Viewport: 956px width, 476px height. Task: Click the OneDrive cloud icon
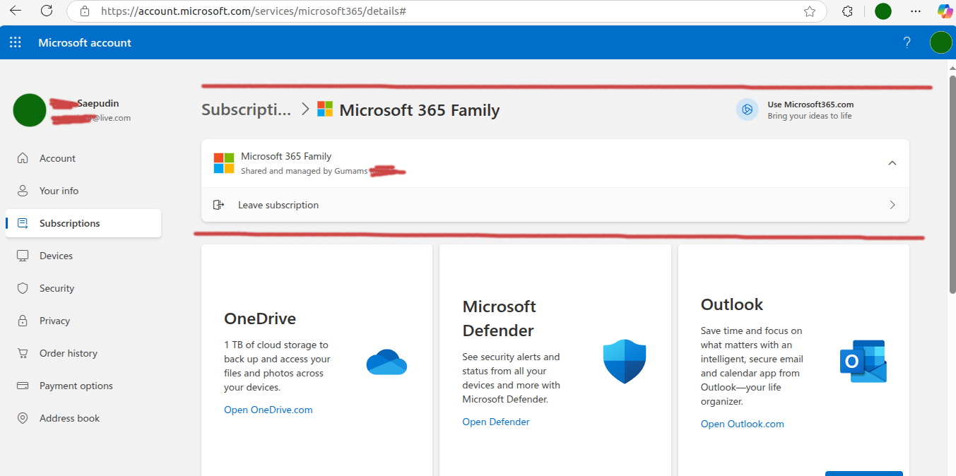(x=386, y=362)
